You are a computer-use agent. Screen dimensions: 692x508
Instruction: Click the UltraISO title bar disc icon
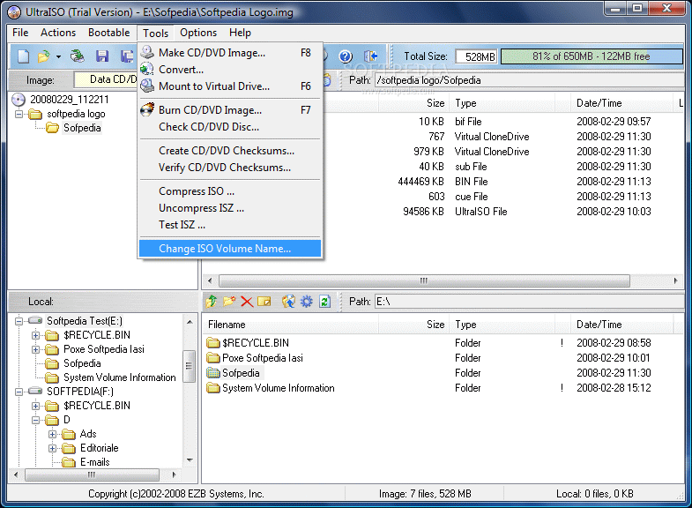click(x=14, y=12)
